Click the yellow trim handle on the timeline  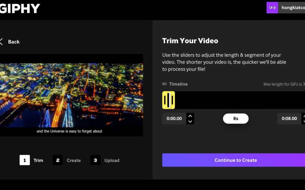169,100
